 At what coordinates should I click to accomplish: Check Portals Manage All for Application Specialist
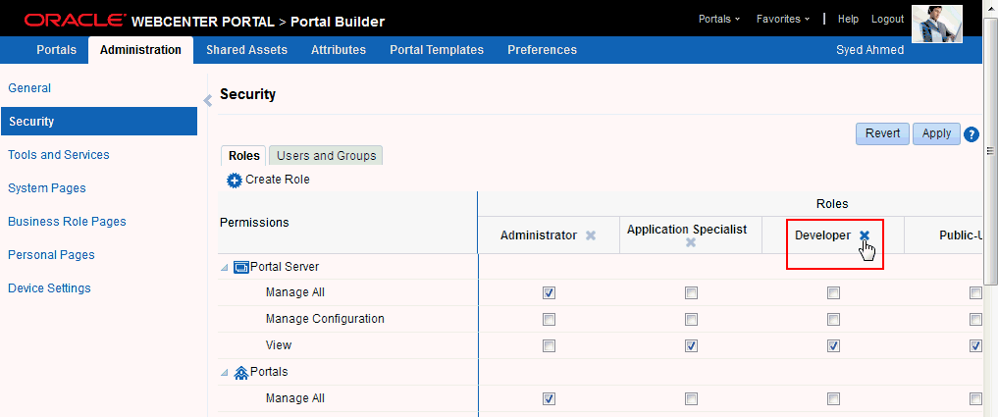[x=691, y=398]
